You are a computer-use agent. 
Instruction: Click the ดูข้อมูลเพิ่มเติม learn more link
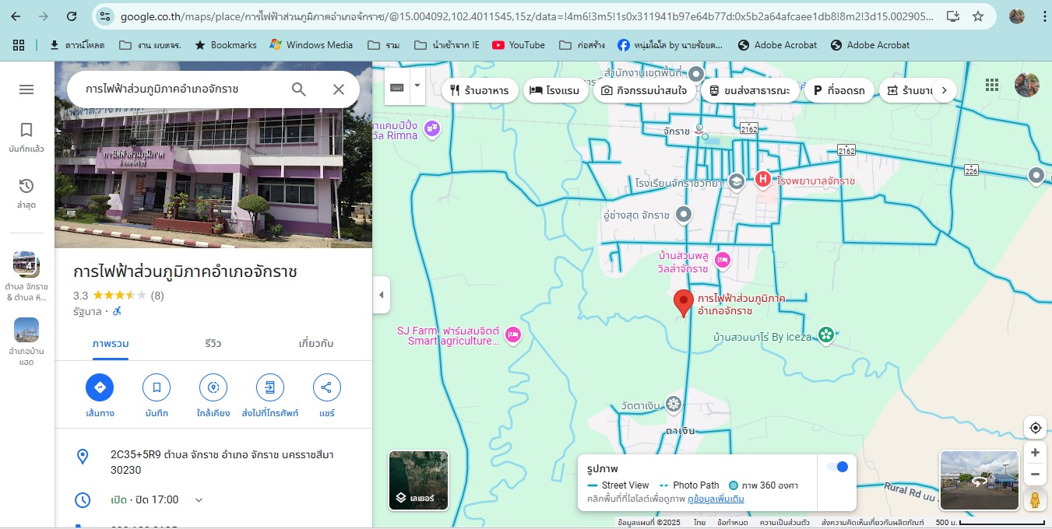pyautogui.click(x=716, y=499)
